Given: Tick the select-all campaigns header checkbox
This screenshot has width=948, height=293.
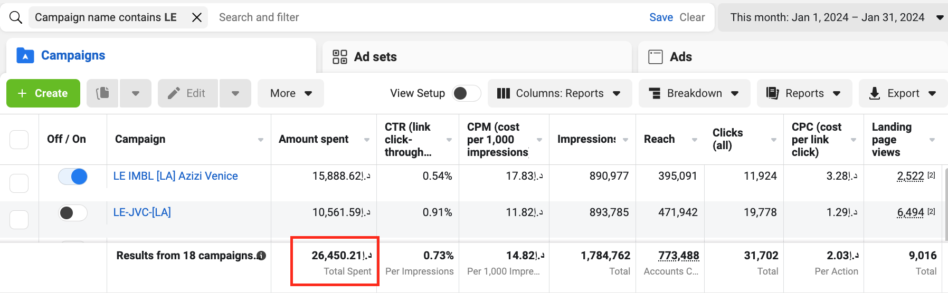Looking at the screenshot, I should [19, 140].
